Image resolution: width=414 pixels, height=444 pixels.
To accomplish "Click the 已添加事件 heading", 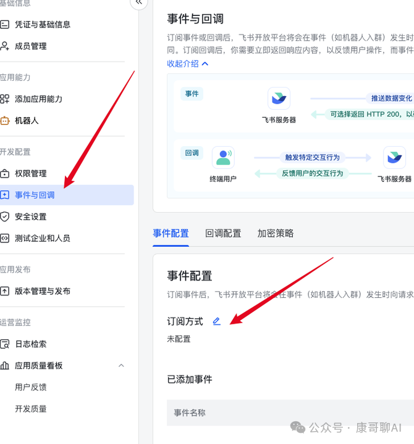I will pos(190,379).
